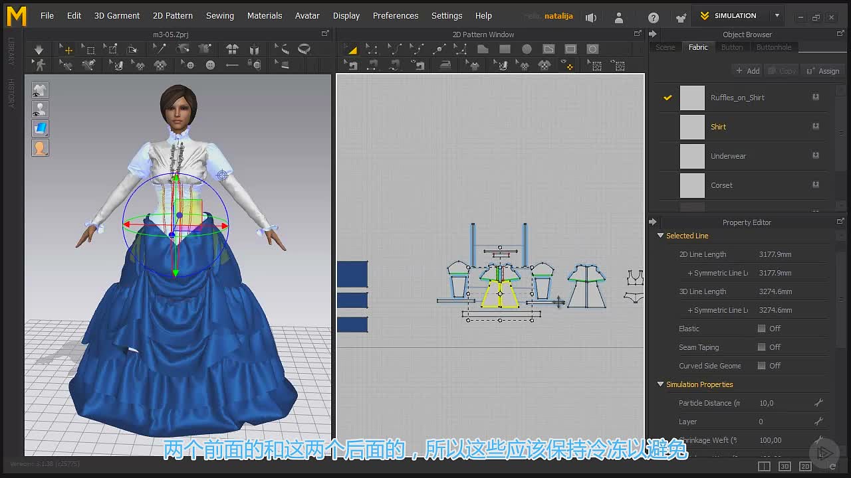Click the Corset fabric color swatch
Image resolution: width=851 pixels, height=478 pixels.
tap(692, 185)
